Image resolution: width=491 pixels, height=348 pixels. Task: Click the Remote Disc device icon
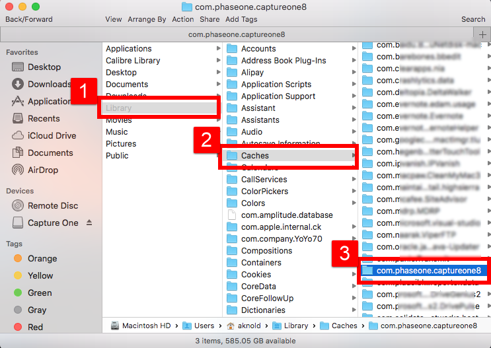point(18,206)
